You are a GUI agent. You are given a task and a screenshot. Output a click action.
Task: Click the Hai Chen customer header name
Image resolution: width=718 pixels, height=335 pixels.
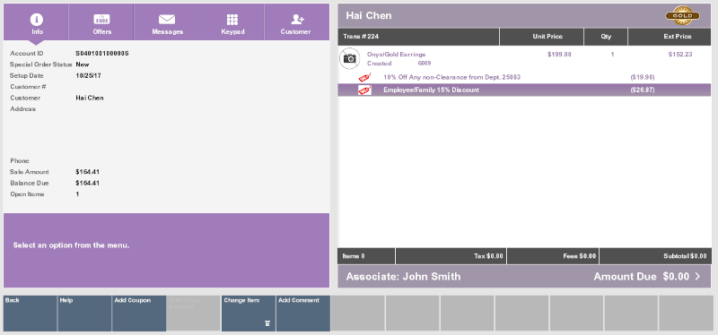(x=369, y=15)
